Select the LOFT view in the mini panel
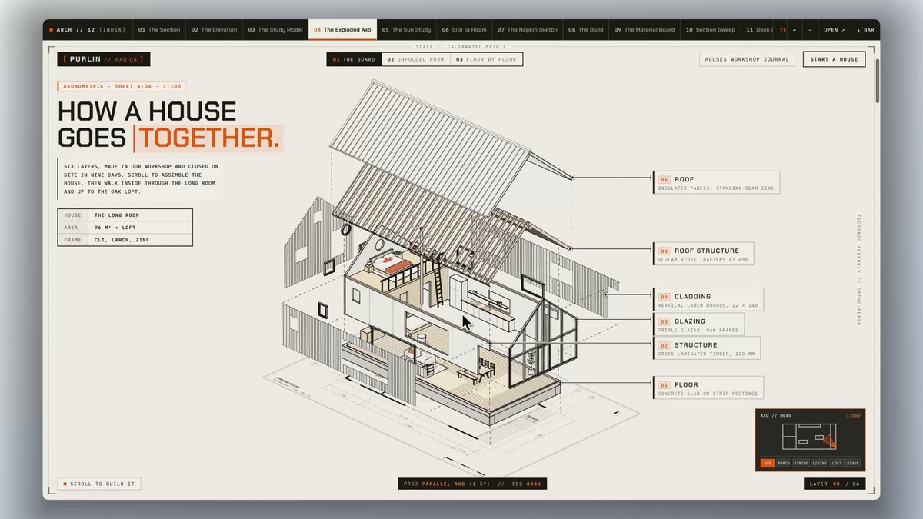Screen dimensions: 923x519 pos(837,464)
